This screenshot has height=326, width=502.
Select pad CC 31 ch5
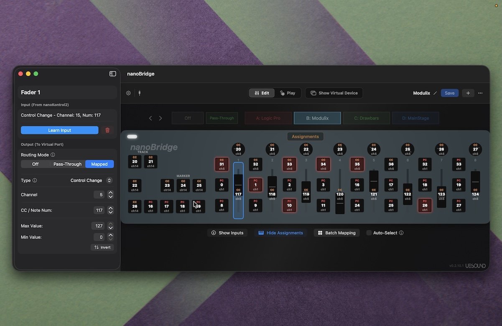(222, 164)
